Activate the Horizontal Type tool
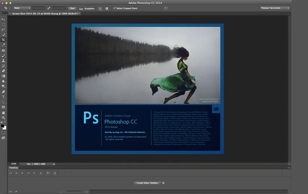Viewport: 308px width, 194px height. point(3,97)
